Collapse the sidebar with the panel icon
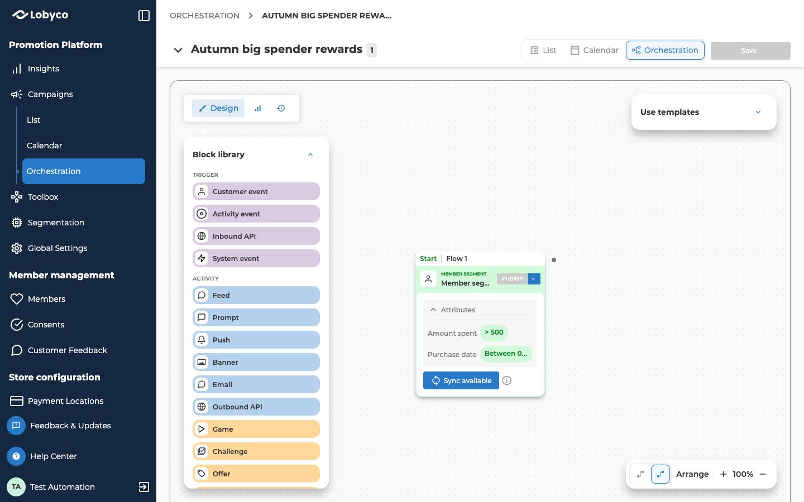804x502 pixels. 144,16
